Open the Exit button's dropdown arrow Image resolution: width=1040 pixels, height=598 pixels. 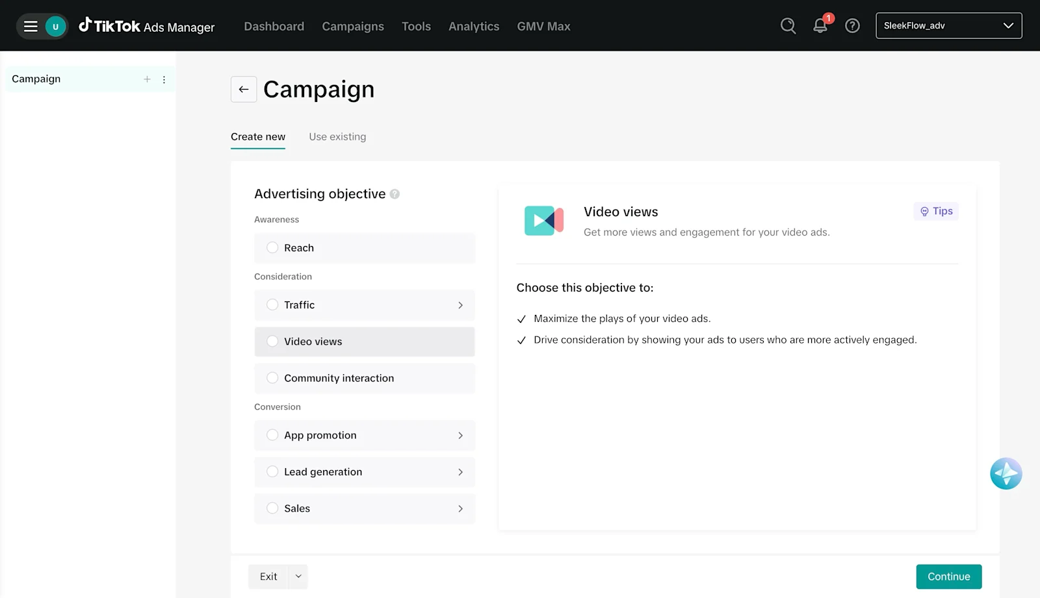[298, 576]
